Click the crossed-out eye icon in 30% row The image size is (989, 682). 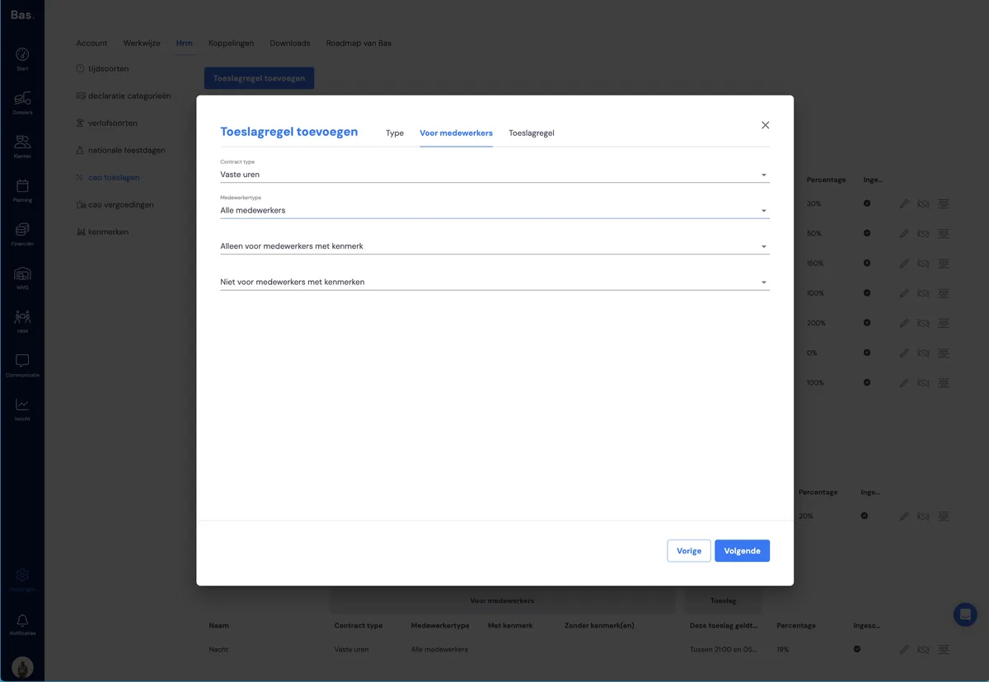(923, 203)
